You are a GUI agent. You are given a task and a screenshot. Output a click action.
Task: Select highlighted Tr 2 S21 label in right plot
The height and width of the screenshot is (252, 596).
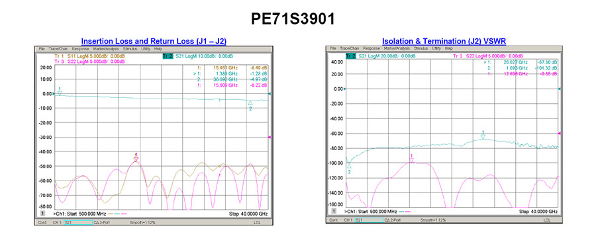pyautogui.click(x=380, y=56)
